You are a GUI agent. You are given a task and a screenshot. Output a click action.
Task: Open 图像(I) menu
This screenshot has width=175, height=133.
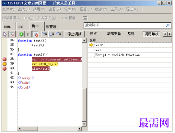(86, 9)
